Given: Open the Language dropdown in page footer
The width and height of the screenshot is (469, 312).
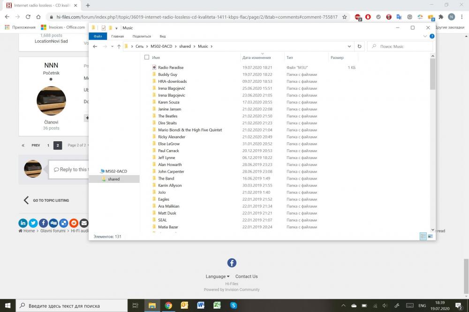Looking at the screenshot, I should click(x=218, y=276).
